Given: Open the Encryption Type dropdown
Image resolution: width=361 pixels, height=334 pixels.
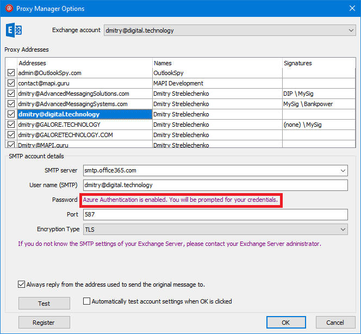Looking at the screenshot, I should point(215,230).
